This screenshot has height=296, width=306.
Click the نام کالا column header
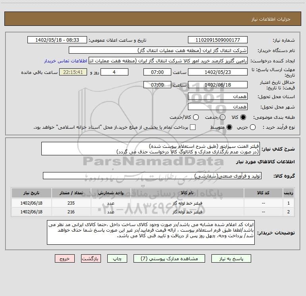pos(187,193)
